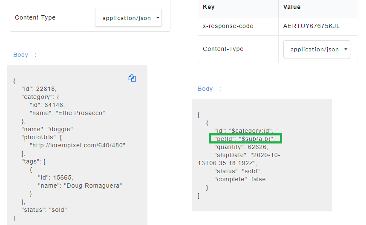Screen dimensions: 366x225
Task: Click the "category": { line
Action: (x=40, y=97)
